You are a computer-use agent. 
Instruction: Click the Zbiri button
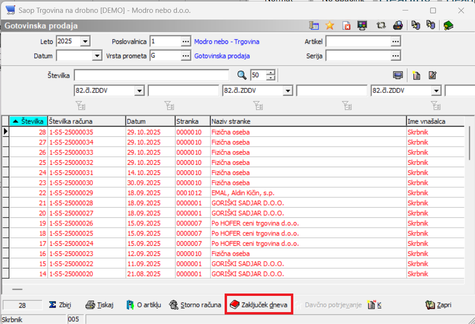pos(60,304)
